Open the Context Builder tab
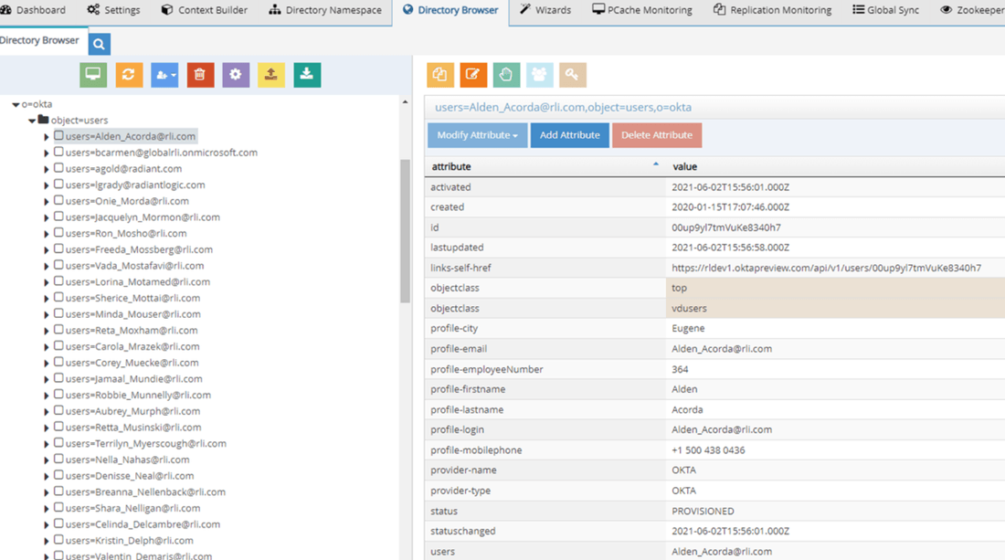Viewport: 1005px width, 560px height. (204, 10)
